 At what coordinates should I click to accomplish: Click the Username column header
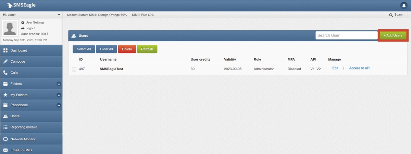click(x=108, y=59)
